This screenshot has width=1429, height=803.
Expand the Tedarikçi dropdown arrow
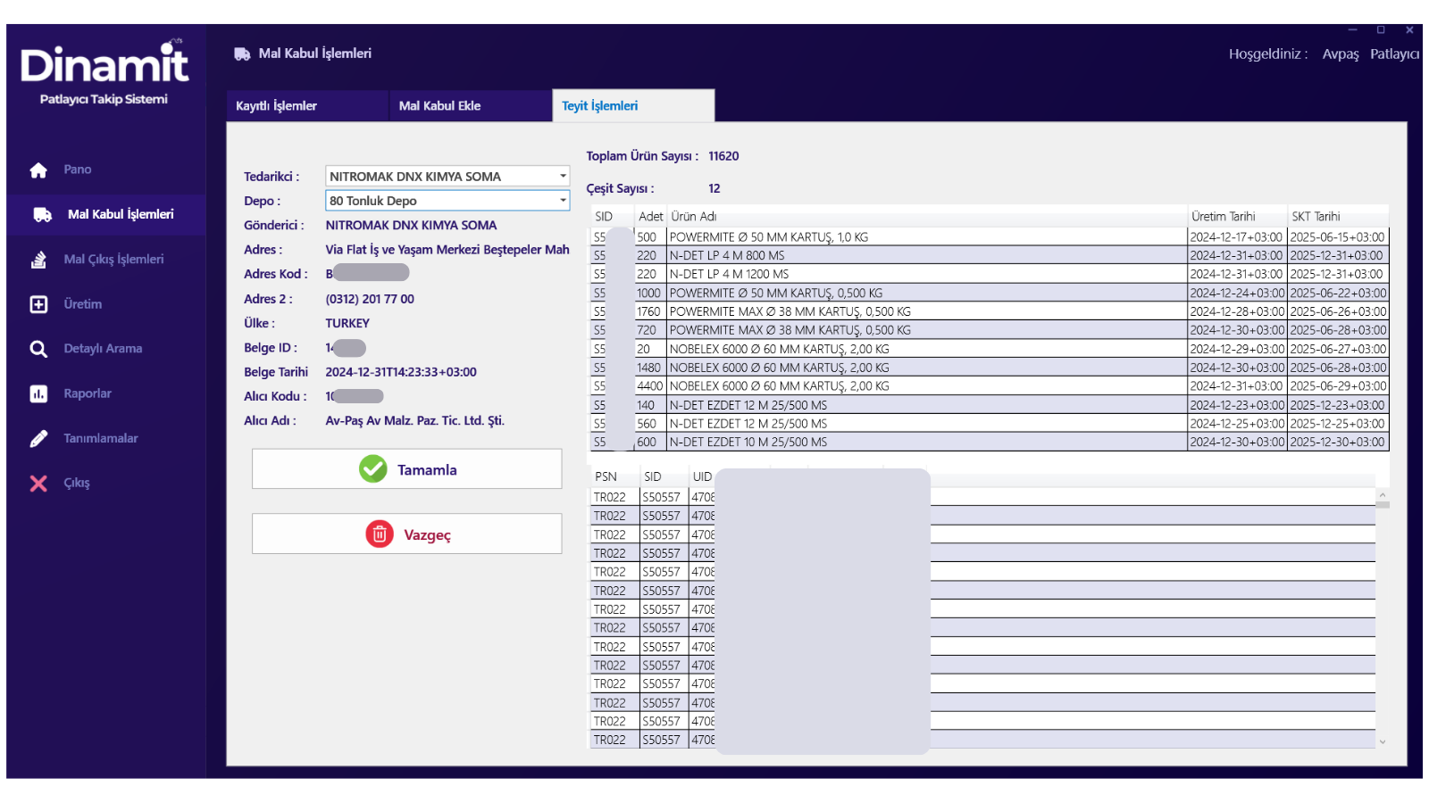click(563, 176)
